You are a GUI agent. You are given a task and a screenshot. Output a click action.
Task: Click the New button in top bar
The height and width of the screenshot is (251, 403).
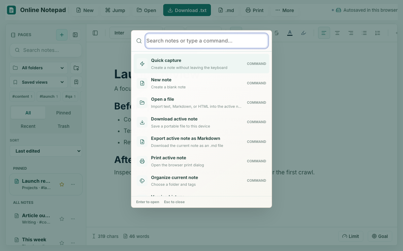click(x=85, y=10)
